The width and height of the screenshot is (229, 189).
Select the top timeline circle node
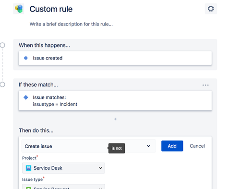coord(2,45)
